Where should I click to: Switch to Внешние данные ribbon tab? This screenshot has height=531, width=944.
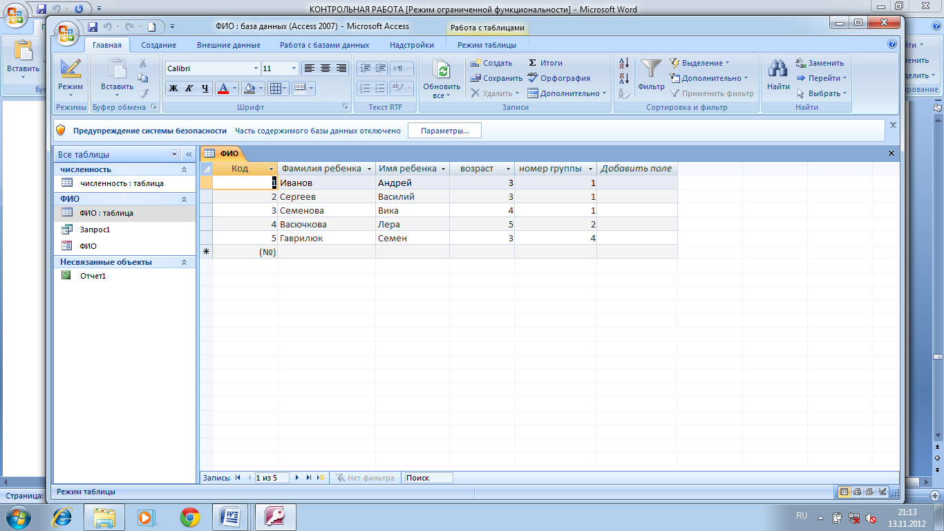[x=229, y=45]
